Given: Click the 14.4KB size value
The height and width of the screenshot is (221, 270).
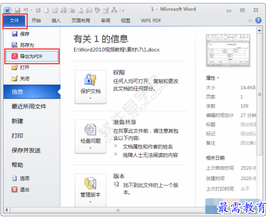Looking at the screenshot, I should [248, 87].
